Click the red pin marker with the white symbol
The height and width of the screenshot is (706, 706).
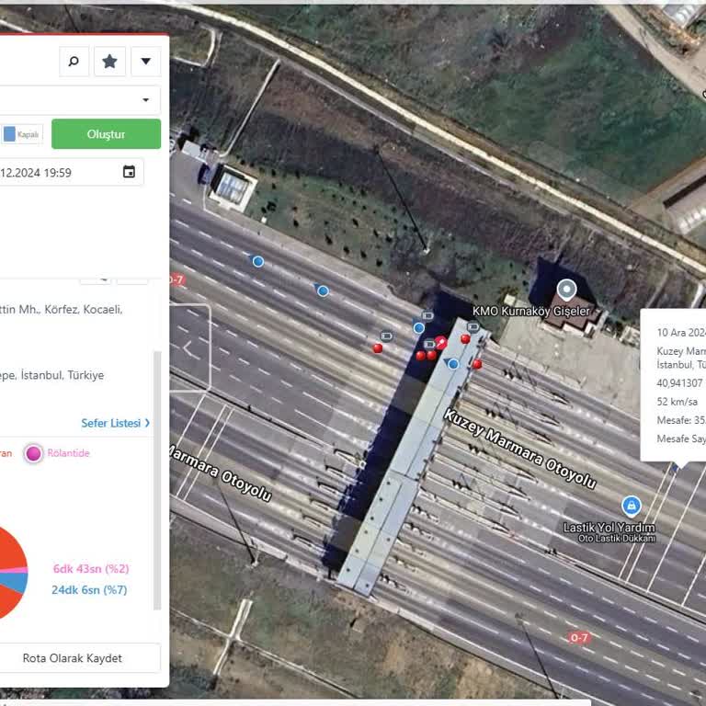click(x=441, y=343)
